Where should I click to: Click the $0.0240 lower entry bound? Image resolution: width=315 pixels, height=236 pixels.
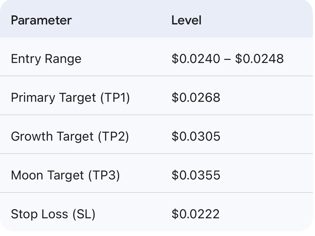click(196, 59)
